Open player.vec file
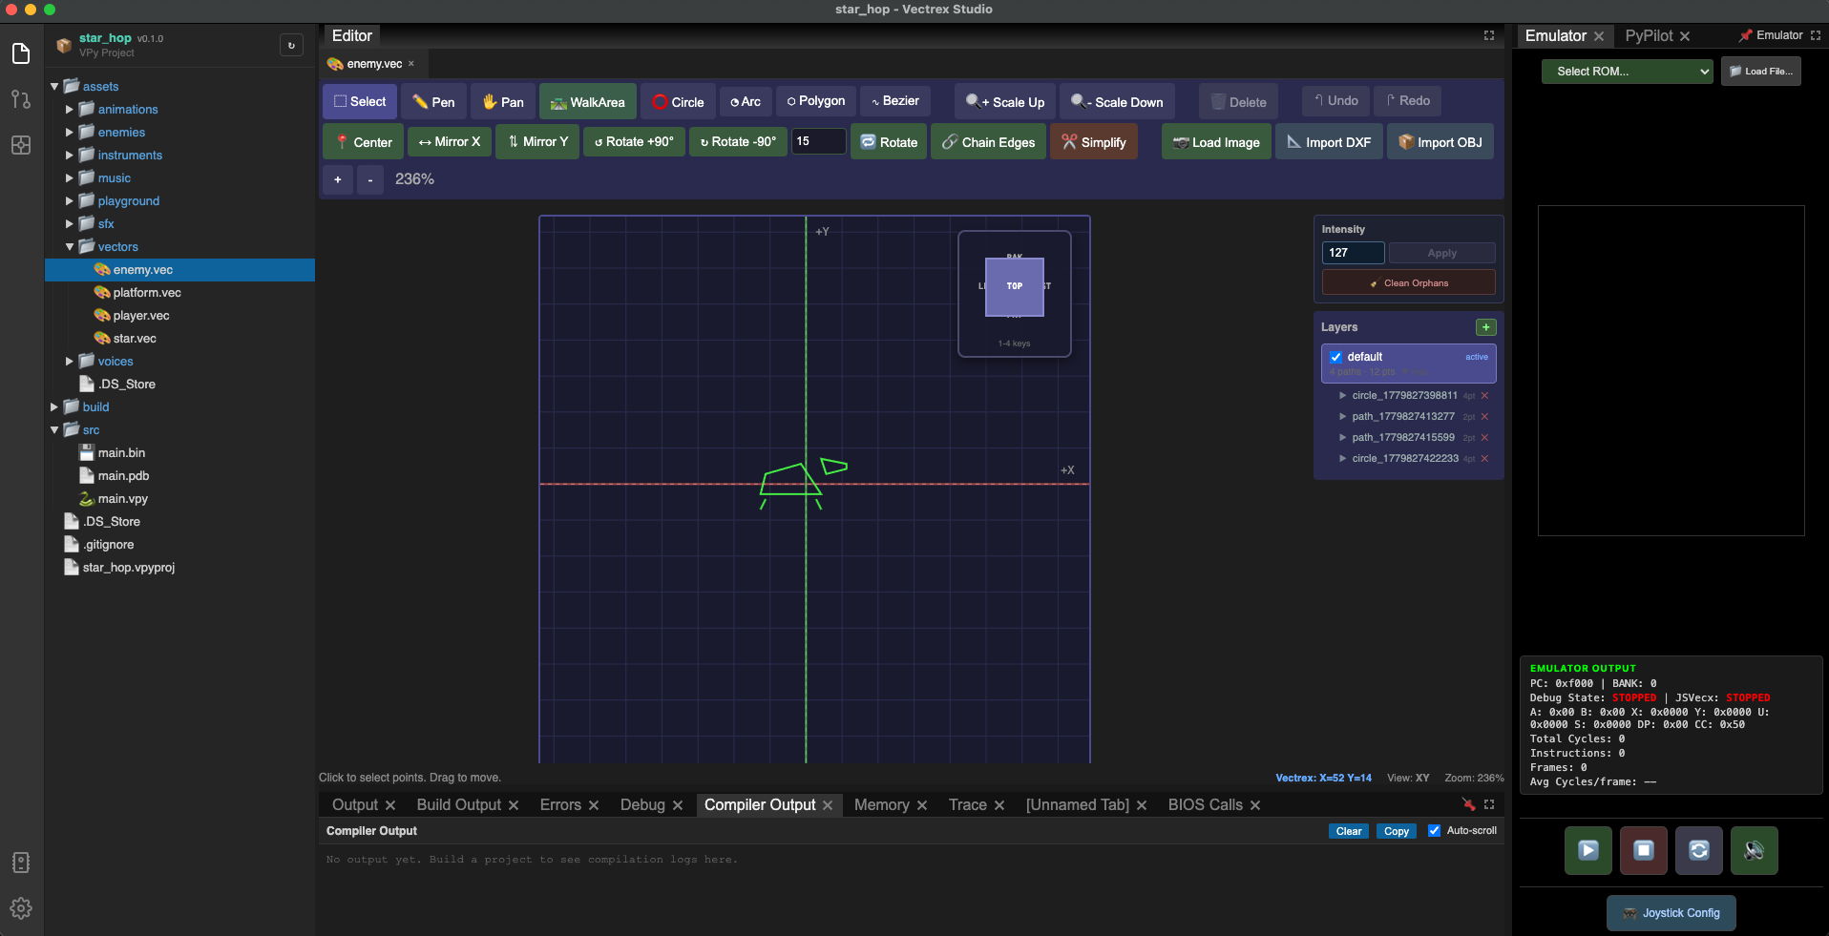This screenshot has height=936, width=1829. pos(140,316)
